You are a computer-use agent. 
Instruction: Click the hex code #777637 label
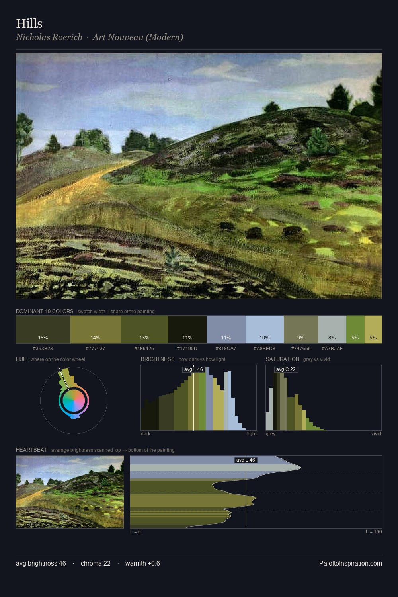96,348
